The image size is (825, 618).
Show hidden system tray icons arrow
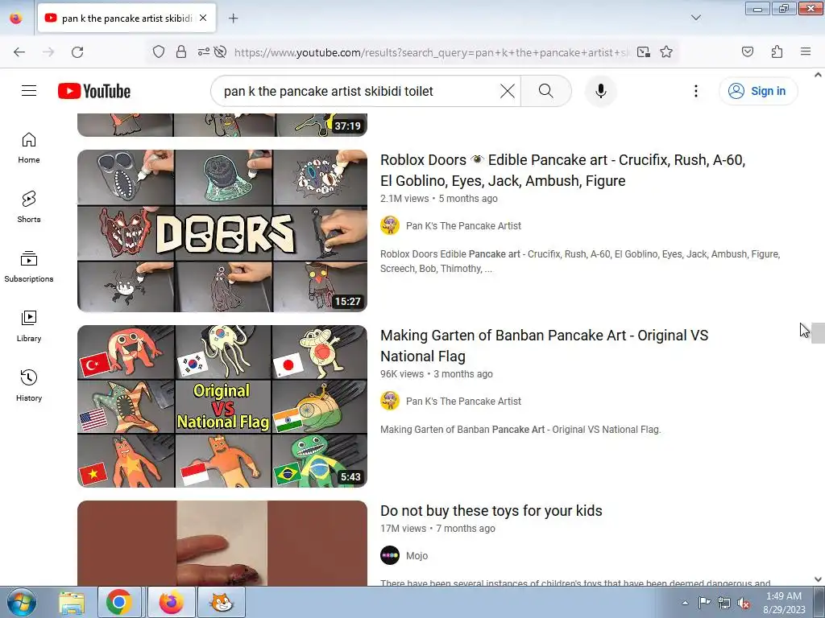point(685,603)
